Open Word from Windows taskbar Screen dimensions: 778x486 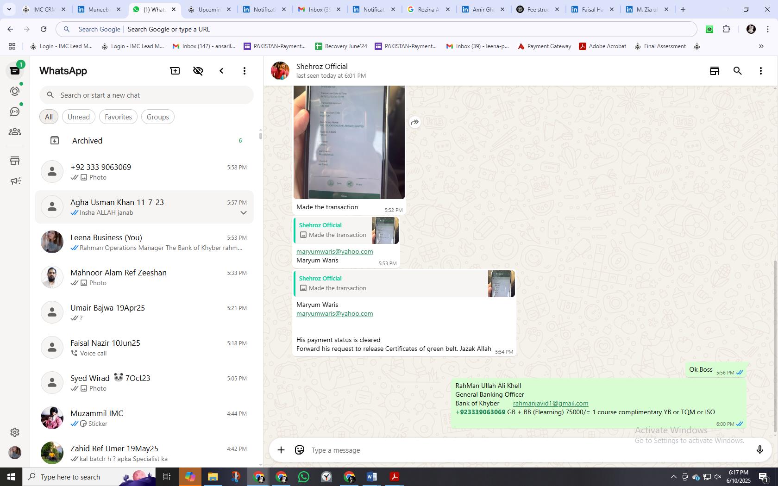click(372, 477)
